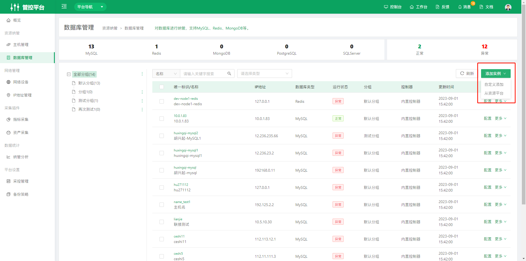This screenshot has width=526, height=261.
Task: Open the dev-node1-redis identifier link
Action: [186, 99]
